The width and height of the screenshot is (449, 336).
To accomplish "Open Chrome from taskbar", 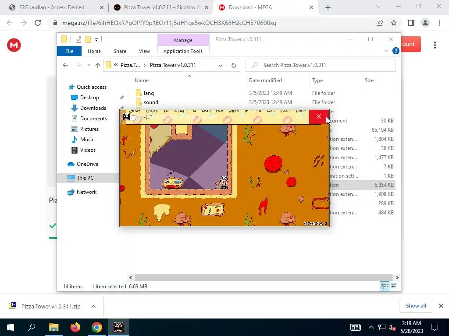I will point(97,327).
